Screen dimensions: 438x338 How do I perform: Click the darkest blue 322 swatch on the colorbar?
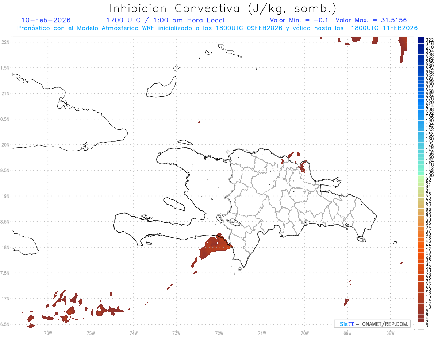[421, 39]
